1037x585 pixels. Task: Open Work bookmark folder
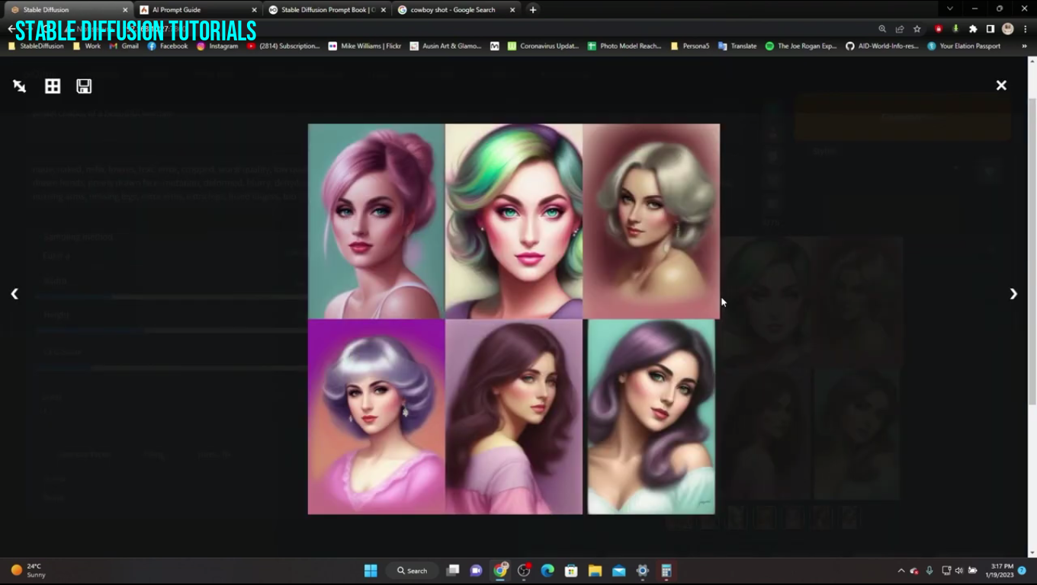pos(87,46)
